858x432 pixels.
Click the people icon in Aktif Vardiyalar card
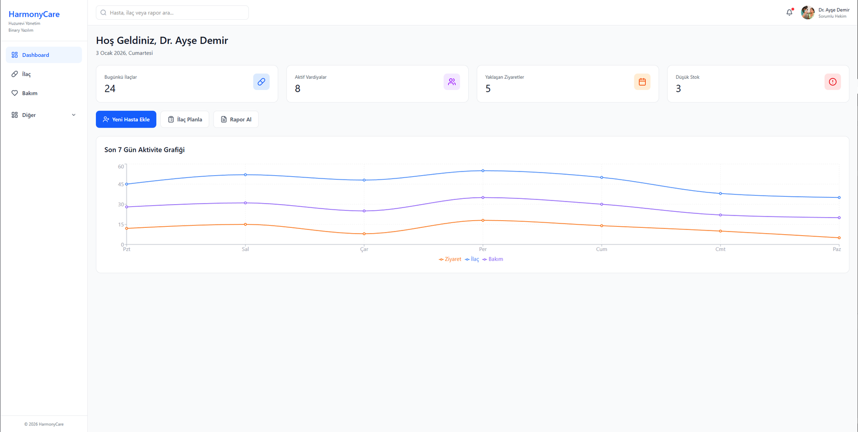click(452, 82)
